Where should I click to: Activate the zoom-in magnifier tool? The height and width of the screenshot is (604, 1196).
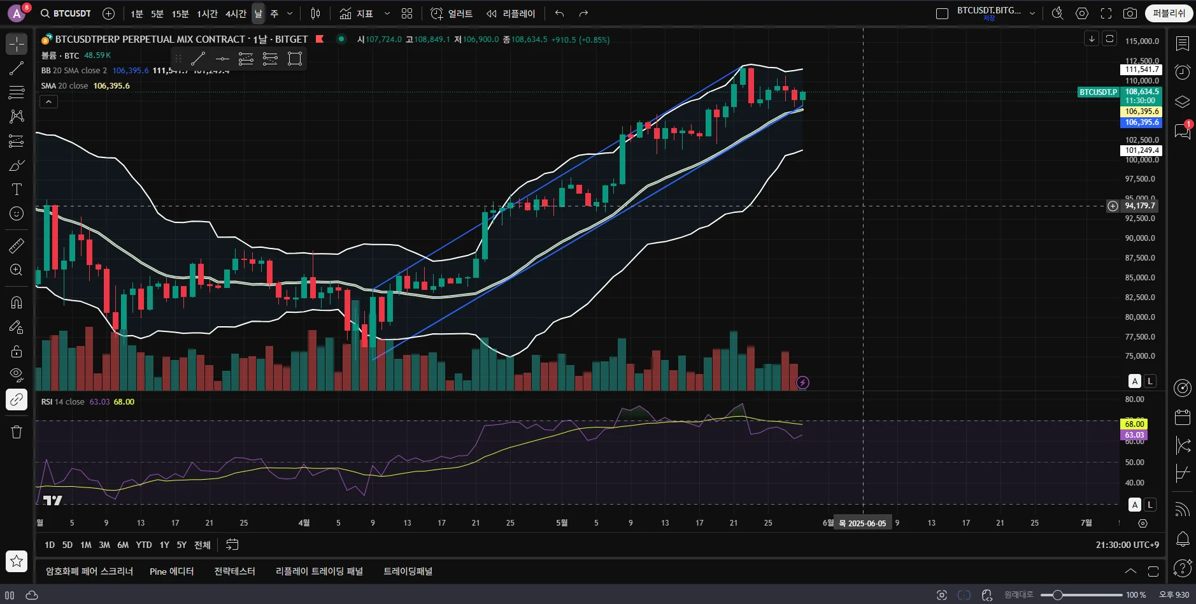(17, 270)
